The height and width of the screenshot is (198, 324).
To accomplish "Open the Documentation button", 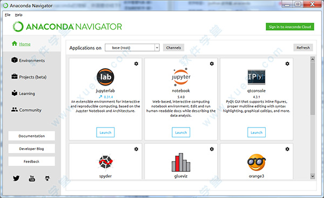I will click(32, 136).
